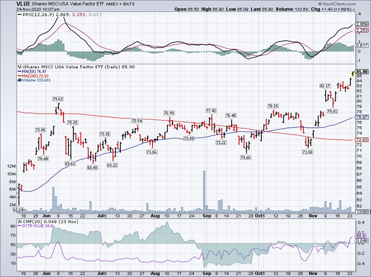Click the green up arrow beside Chg

[x=354, y=9]
